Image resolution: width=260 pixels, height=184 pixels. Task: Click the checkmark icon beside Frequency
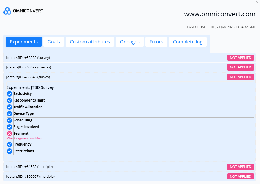coord(10,144)
